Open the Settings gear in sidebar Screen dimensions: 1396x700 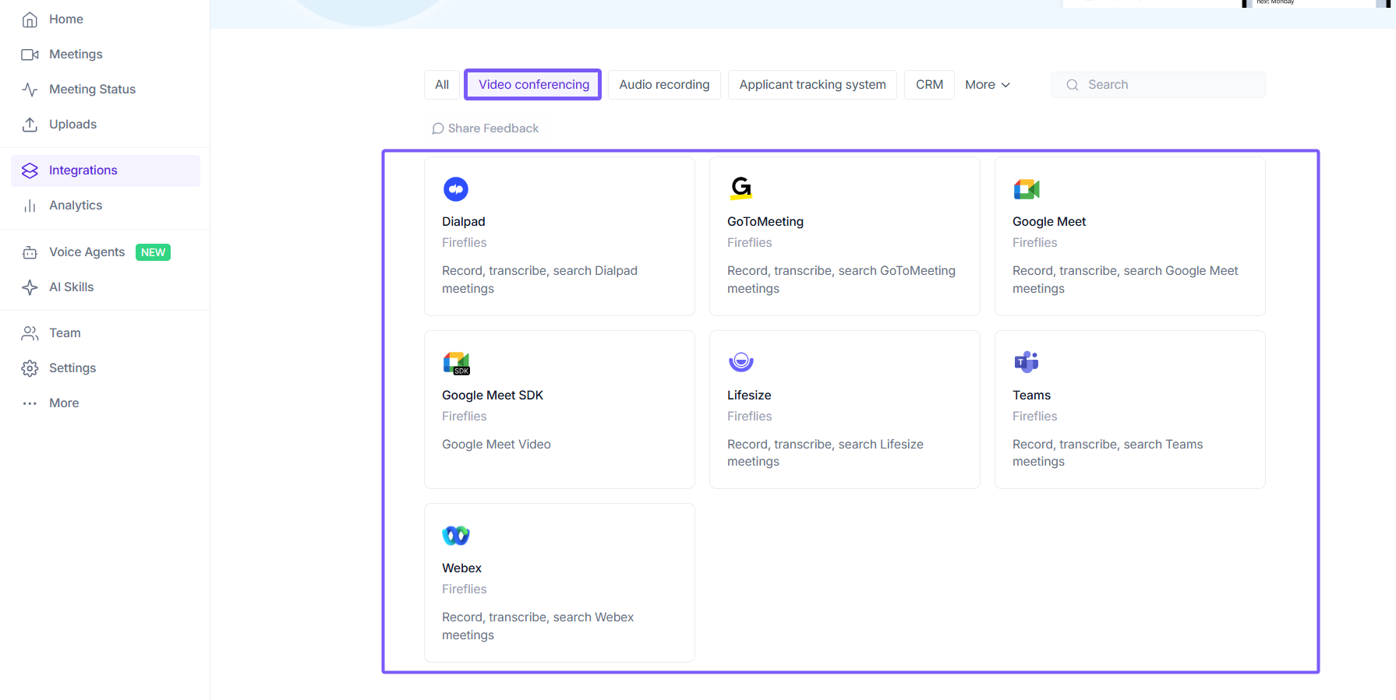tap(30, 368)
